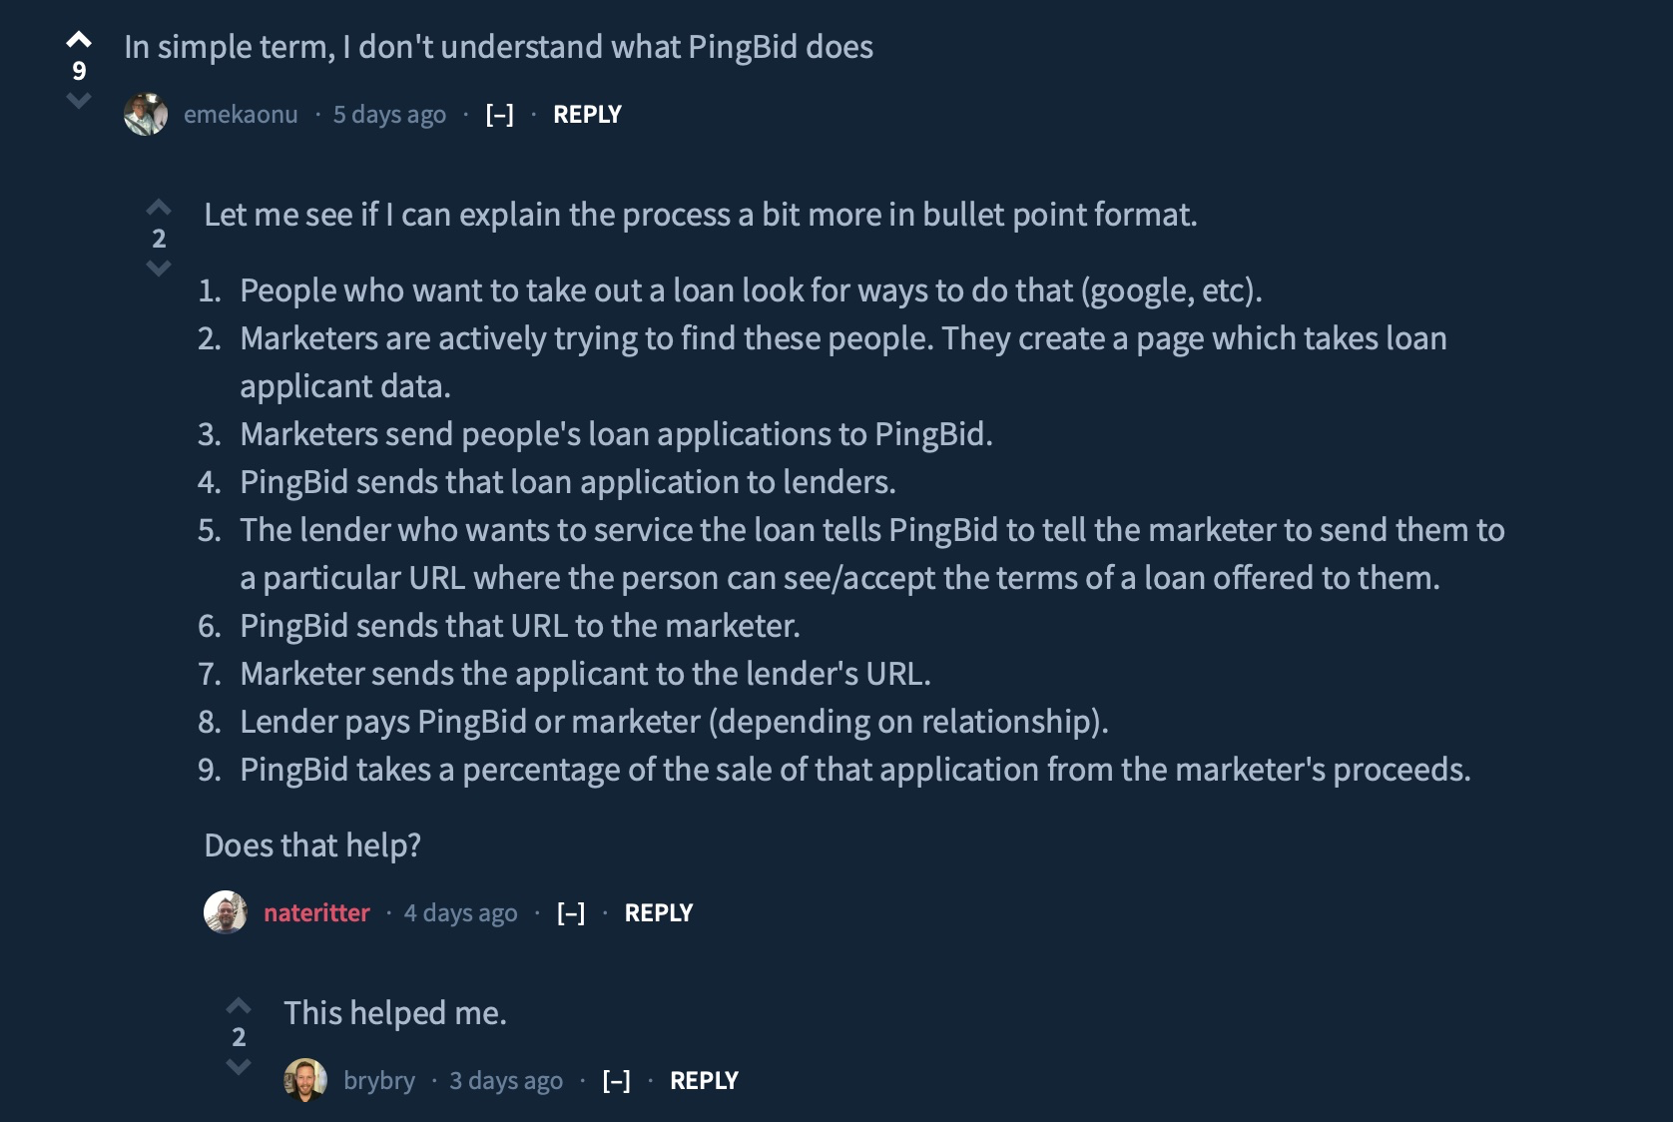Click brybry's profile avatar
Screen dimensions: 1673x1122
(305, 1080)
